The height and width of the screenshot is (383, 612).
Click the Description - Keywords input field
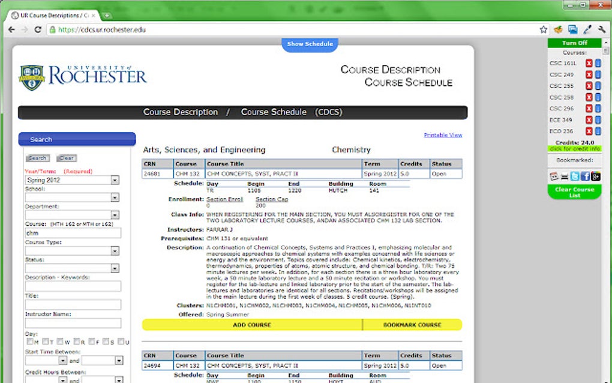coord(73,286)
